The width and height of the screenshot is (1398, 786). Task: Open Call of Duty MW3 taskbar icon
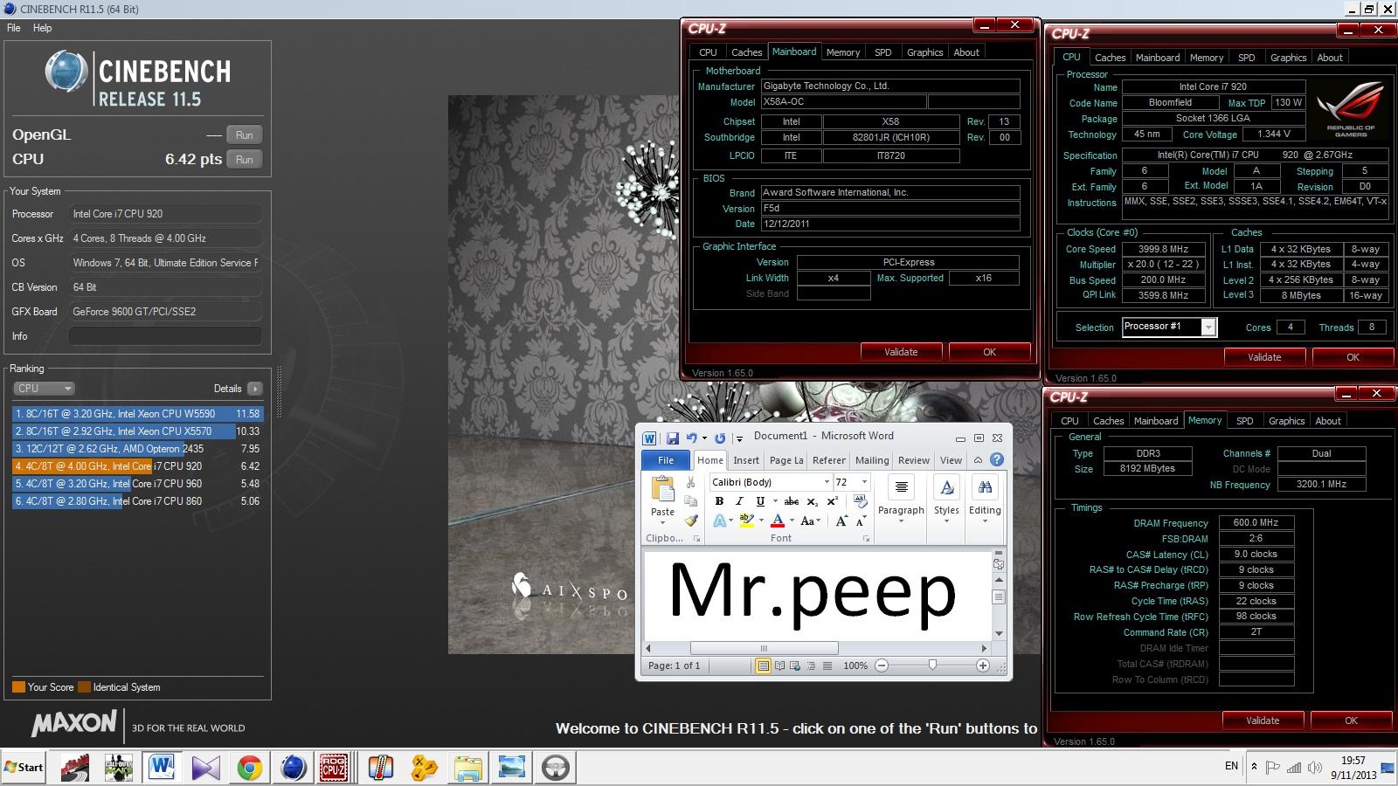coord(118,768)
